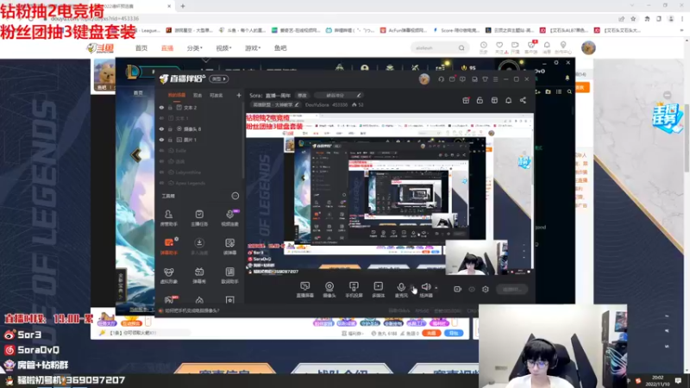The width and height of the screenshot is (690, 388).
Task: Toggle the lock on the 文本 2 source
Action: coord(170,107)
